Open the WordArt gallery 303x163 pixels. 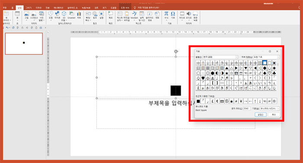tap(134, 16)
